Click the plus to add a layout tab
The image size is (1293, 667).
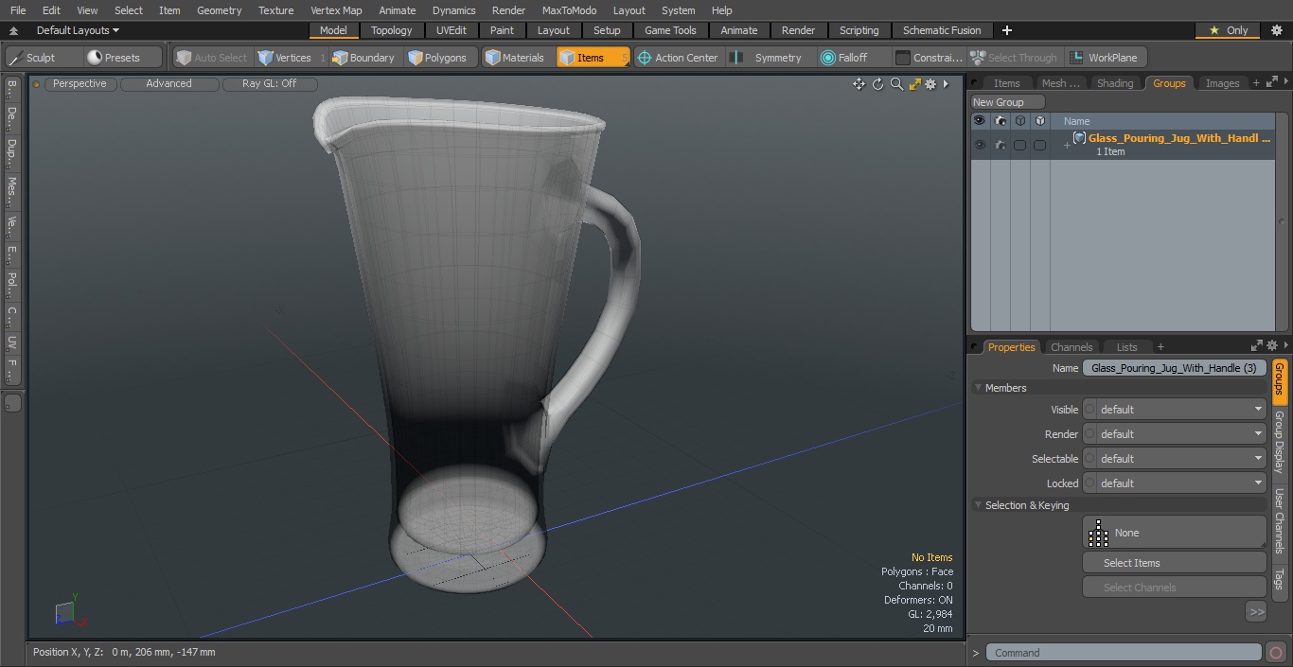[x=1007, y=30]
